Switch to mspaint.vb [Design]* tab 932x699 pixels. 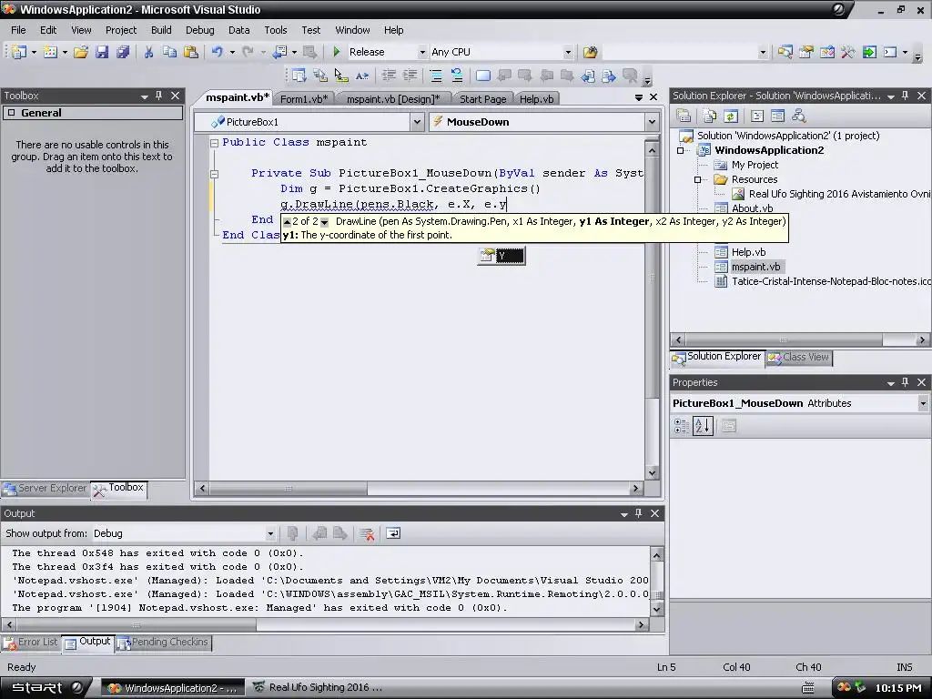click(x=393, y=99)
